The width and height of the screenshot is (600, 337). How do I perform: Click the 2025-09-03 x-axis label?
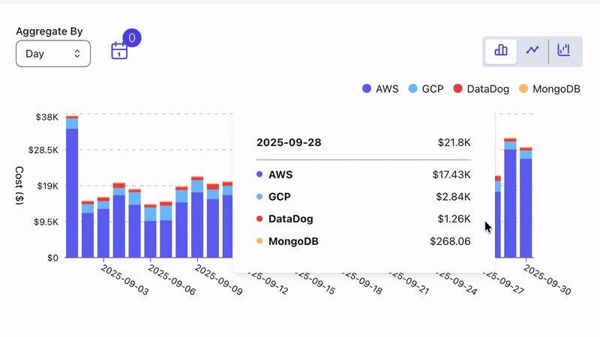click(125, 281)
